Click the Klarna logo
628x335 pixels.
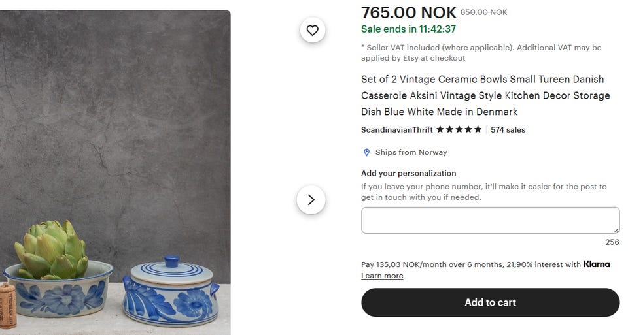[597, 264]
